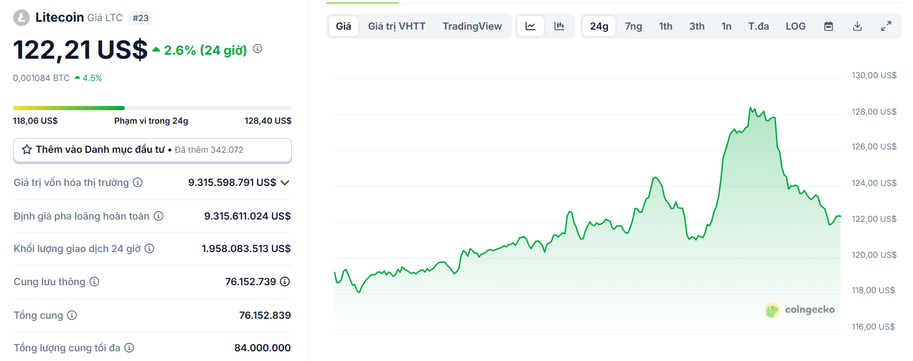
Task: Show info for Tổng cung
Action: click(72, 315)
